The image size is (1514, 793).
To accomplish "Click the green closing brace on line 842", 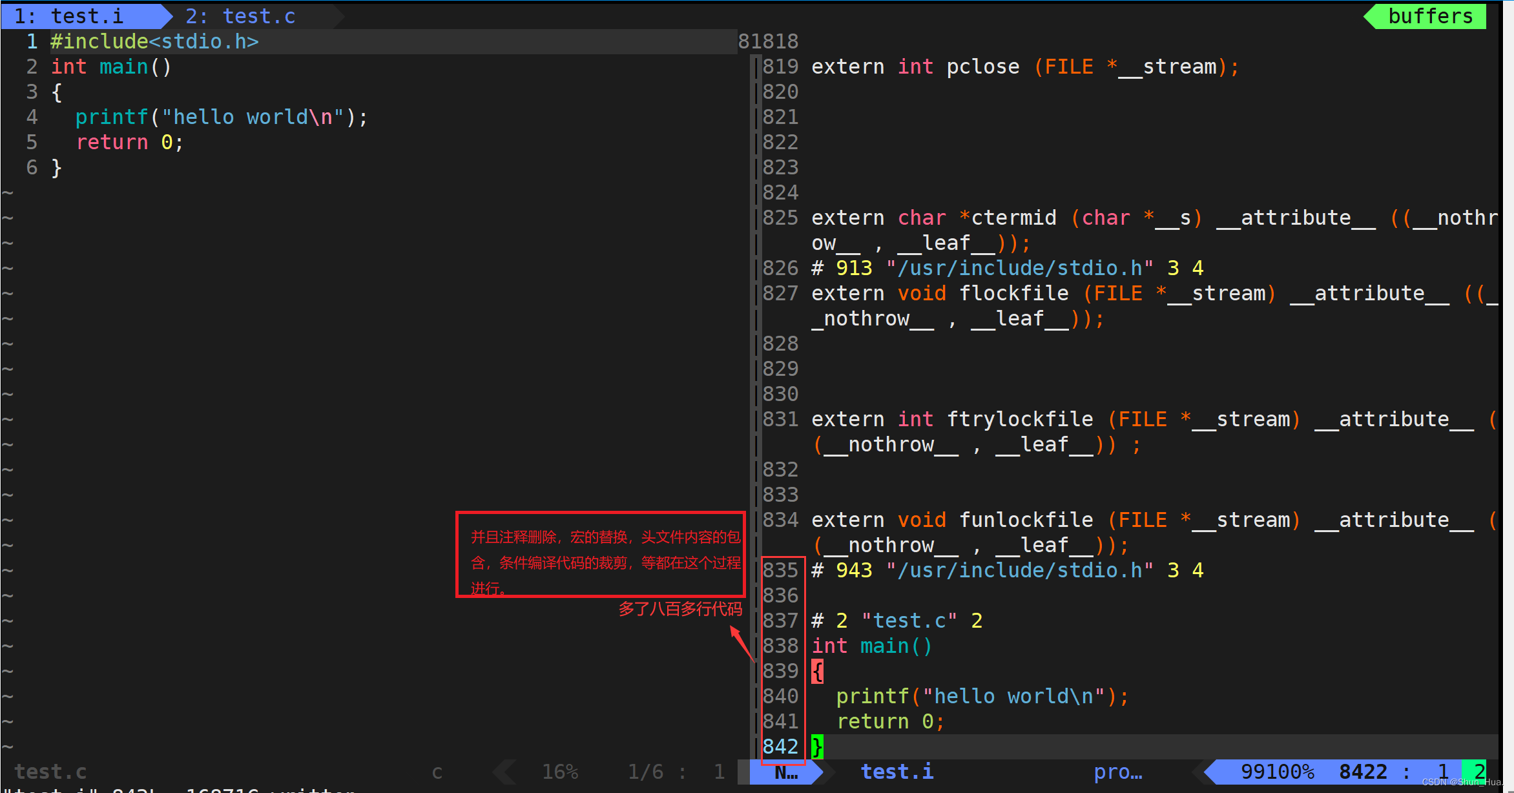I will [818, 747].
